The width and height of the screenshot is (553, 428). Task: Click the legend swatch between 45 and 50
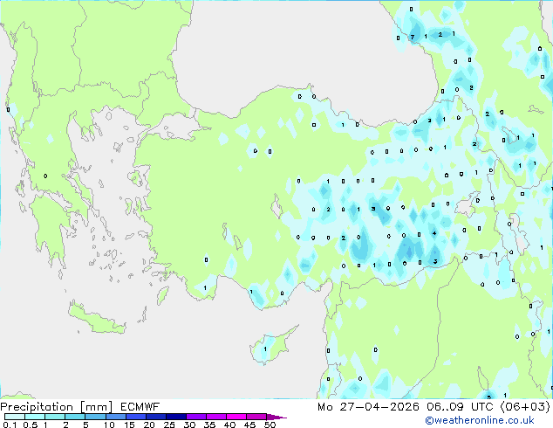[256, 417]
